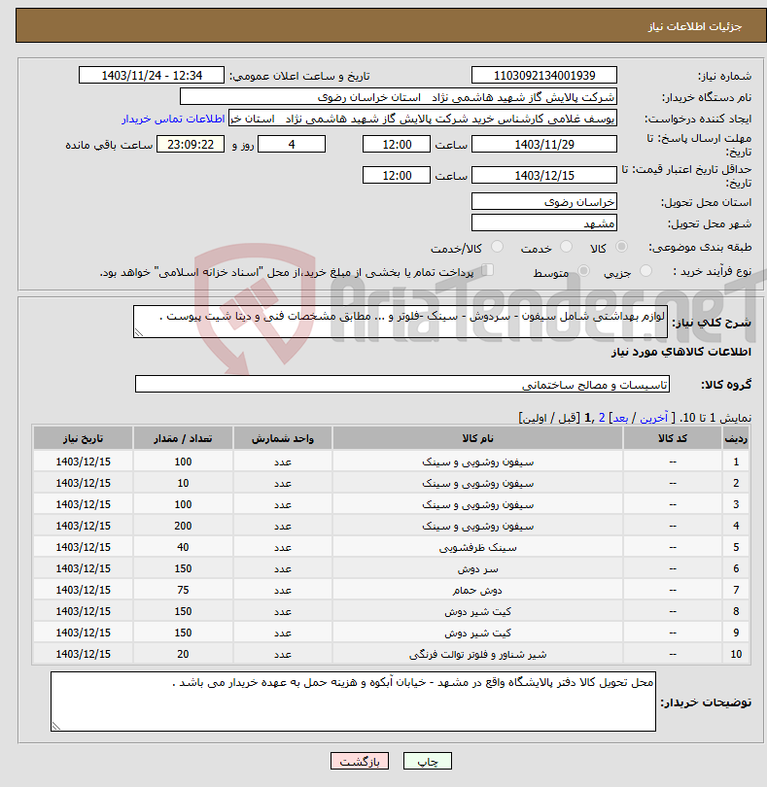The height and width of the screenshot is (787, 767).
Task: Toggle the اسناد خزانه اسلامی payment checkbox
Action: click(x=487, y=270)
